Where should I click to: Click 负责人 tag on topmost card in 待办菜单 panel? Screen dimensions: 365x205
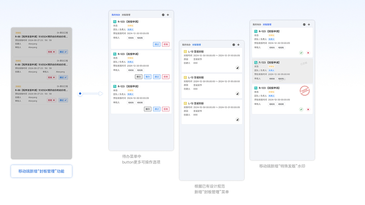click(130, 30)
